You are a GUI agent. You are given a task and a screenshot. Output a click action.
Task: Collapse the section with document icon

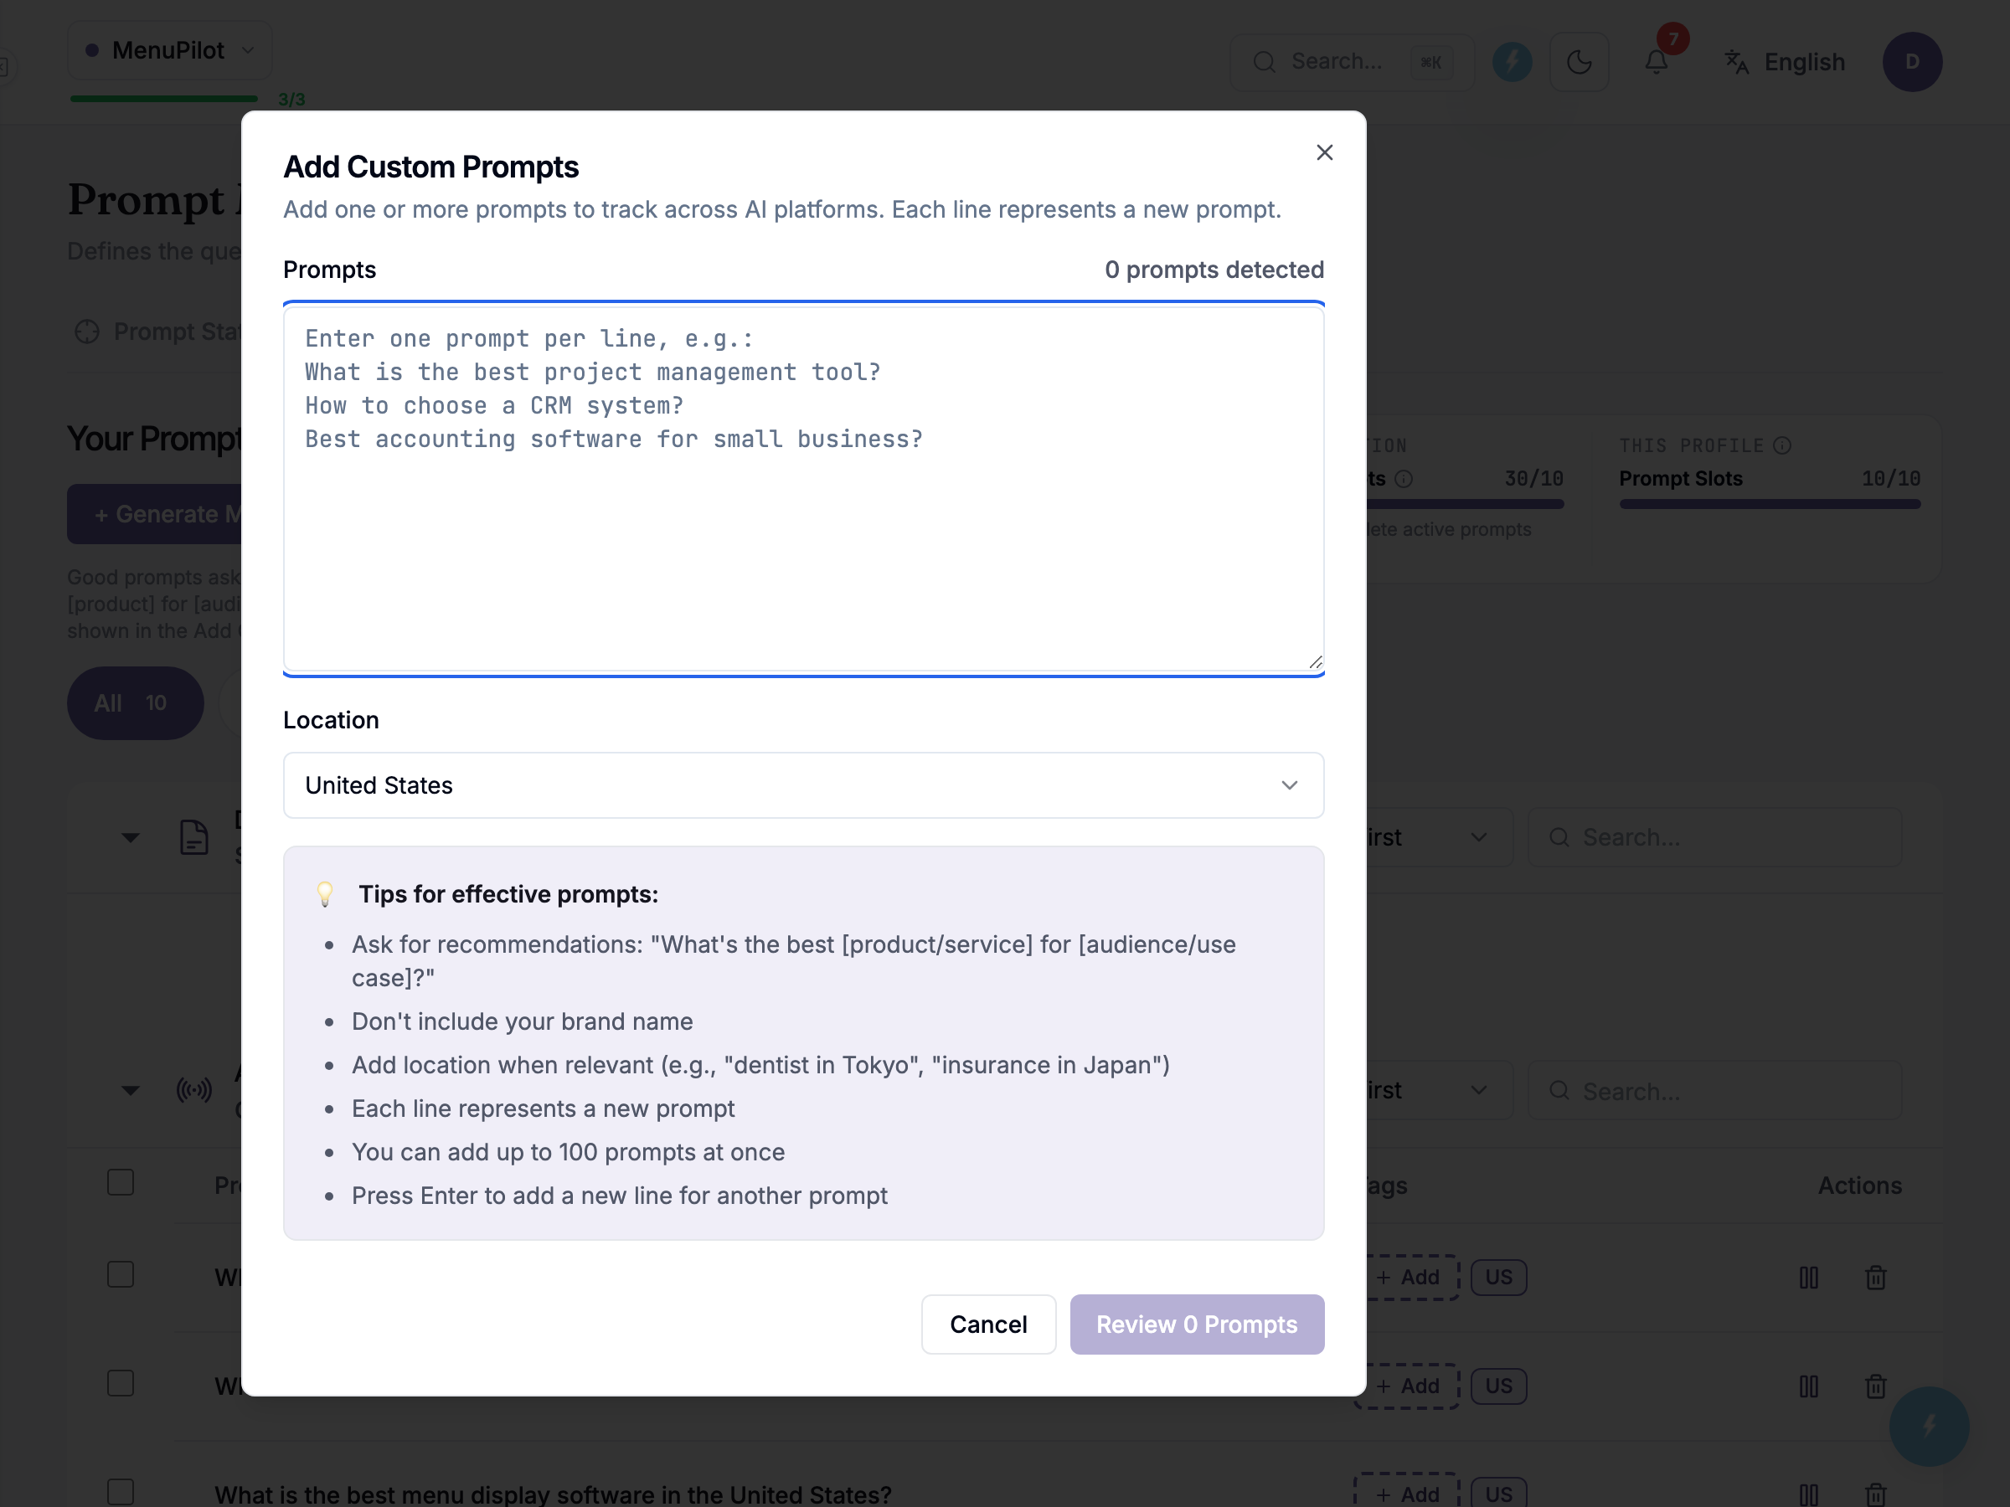130,837
